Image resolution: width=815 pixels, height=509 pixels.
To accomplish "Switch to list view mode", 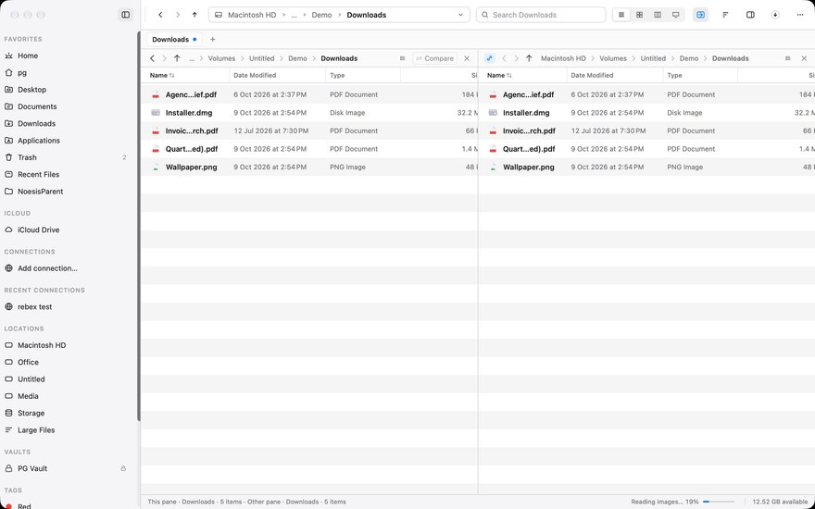I will coord(621,15).
